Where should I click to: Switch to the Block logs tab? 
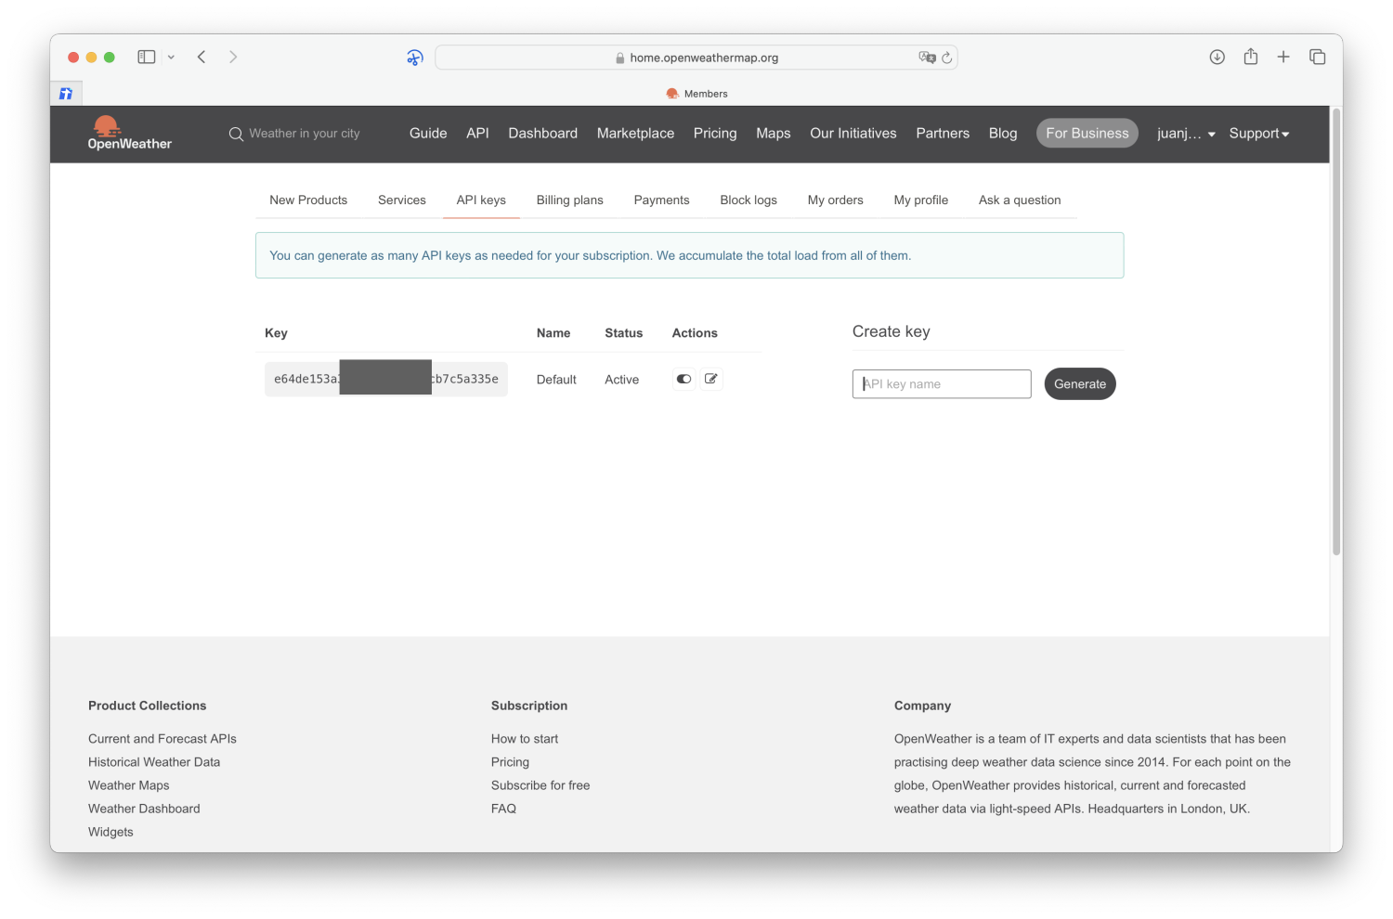749,200
